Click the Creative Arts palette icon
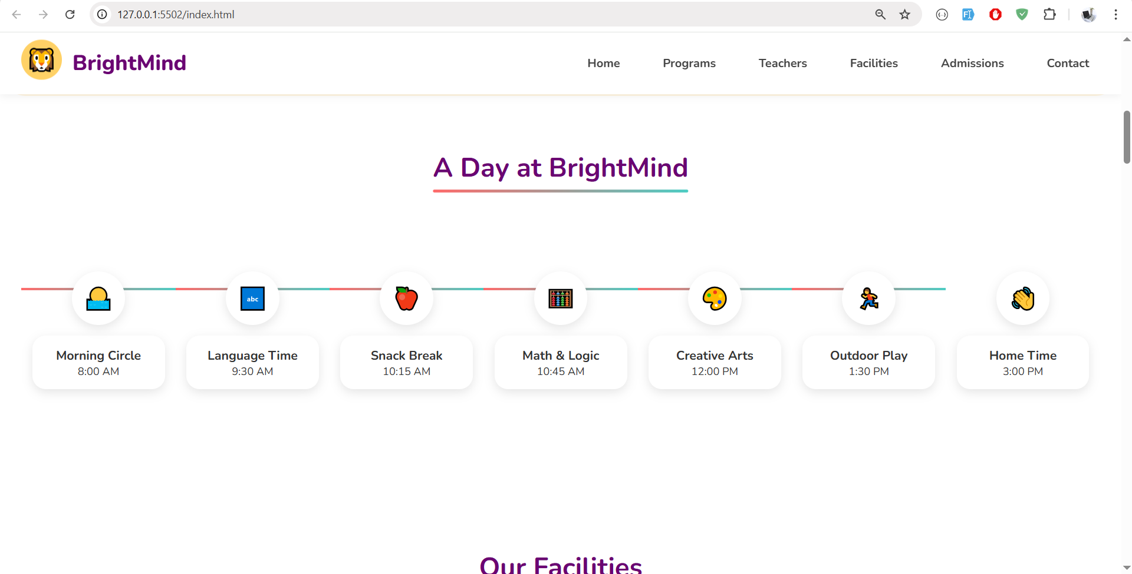Viewport: 1132px width, 574px height. pos(715,298)
